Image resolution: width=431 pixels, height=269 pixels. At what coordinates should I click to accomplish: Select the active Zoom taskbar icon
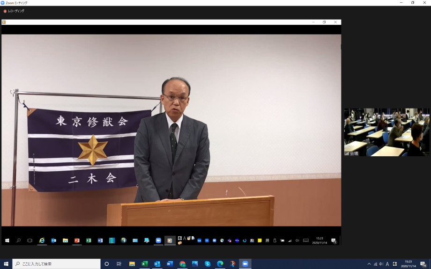[x=245, y=264]
